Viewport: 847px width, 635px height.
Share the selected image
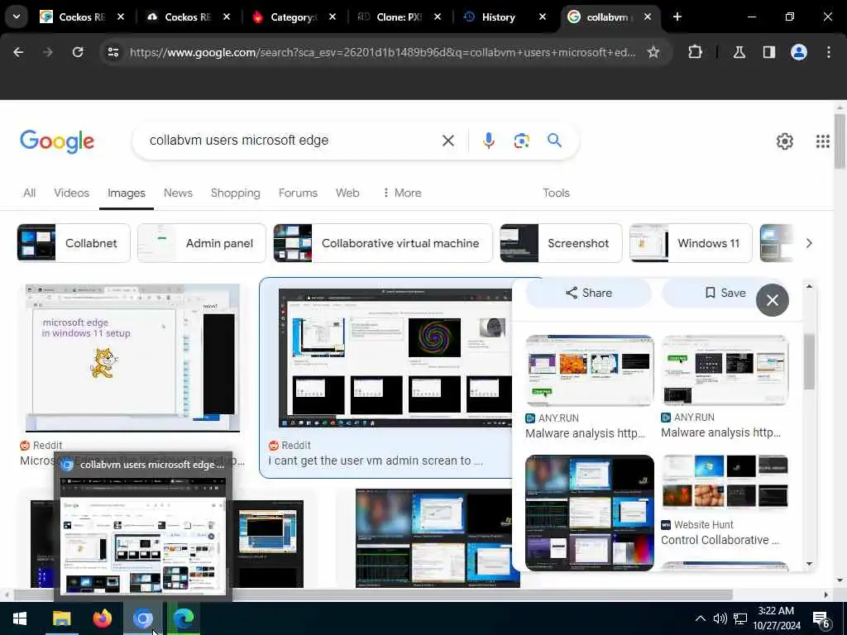pos(589,294)
